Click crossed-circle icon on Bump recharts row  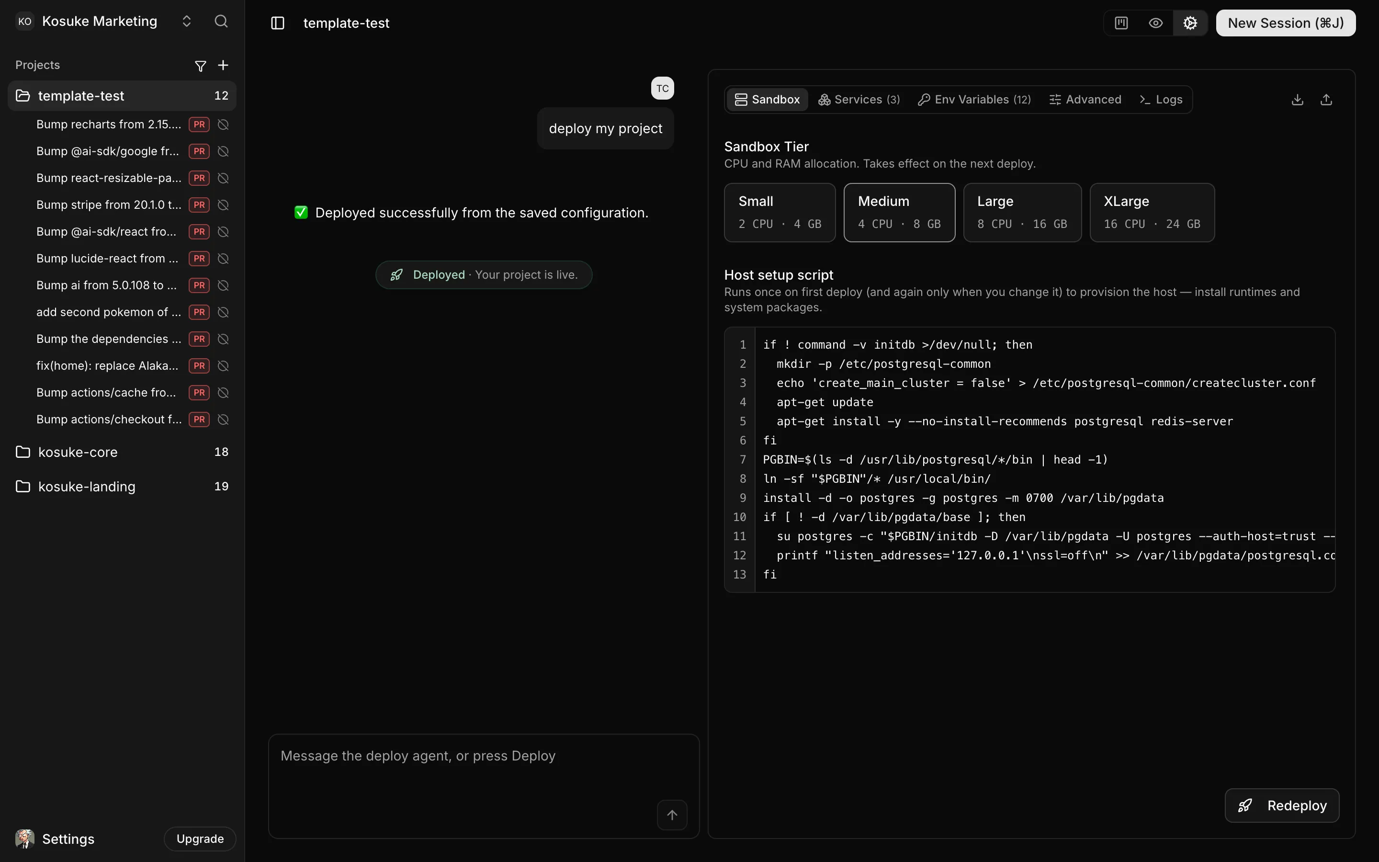tap(224, 125)
